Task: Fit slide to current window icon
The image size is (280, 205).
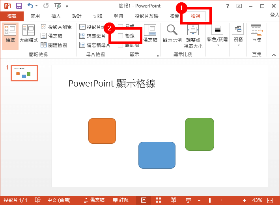Action: tap(270, 200)
